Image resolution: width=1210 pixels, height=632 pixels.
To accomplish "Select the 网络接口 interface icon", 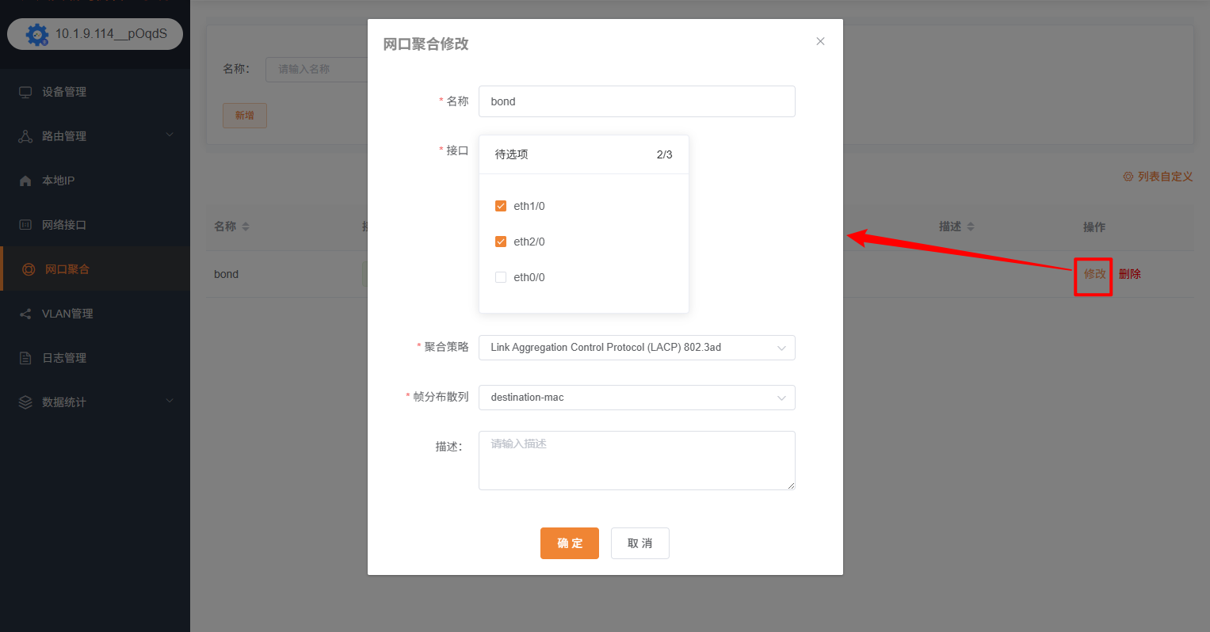I will click(x=26, y=224).
